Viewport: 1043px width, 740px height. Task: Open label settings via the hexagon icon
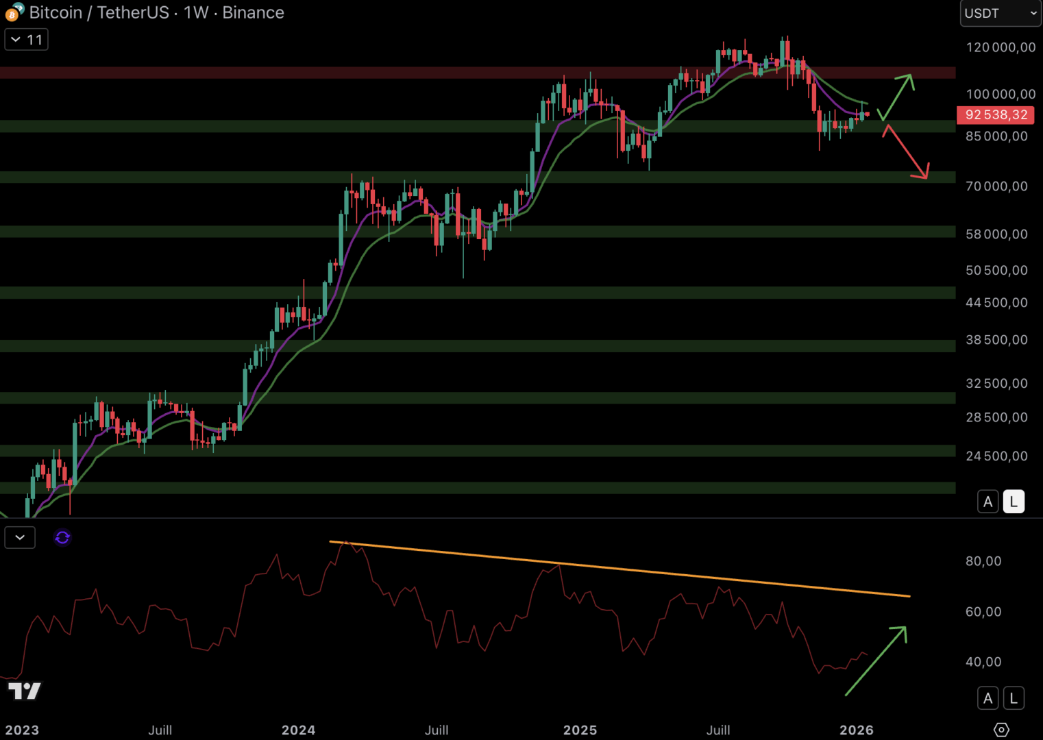pos(1003,730)
